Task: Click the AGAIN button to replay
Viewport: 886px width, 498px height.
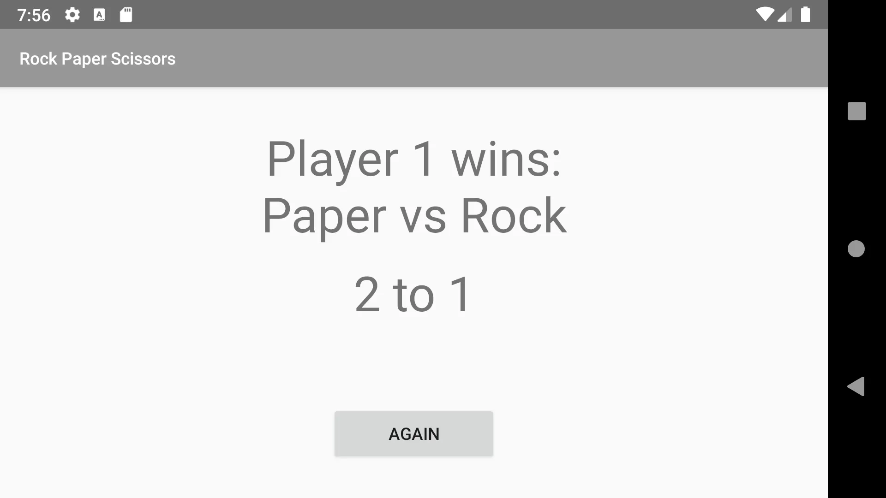Action: coord(414,433)
